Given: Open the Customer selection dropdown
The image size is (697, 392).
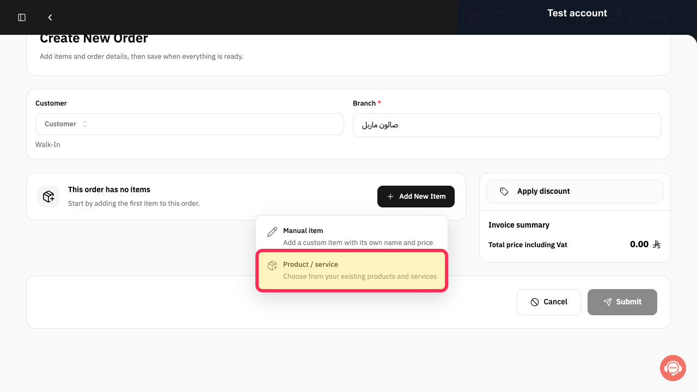Looking at the screenshot, I should [189, 124].
